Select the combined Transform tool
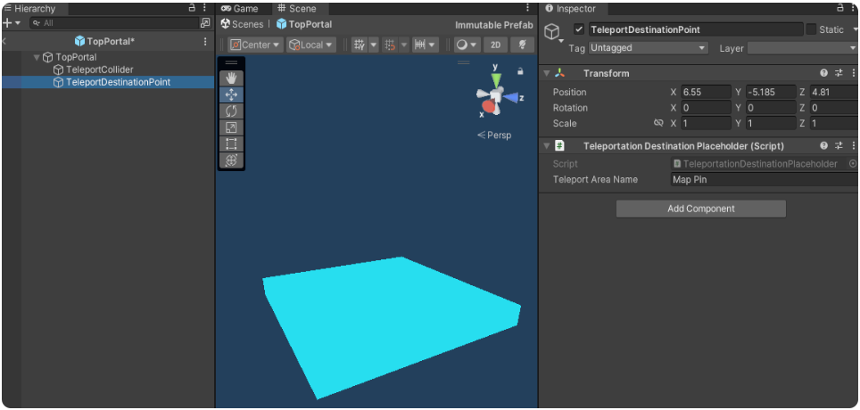 pyautogui.click(x=231, y=160)
